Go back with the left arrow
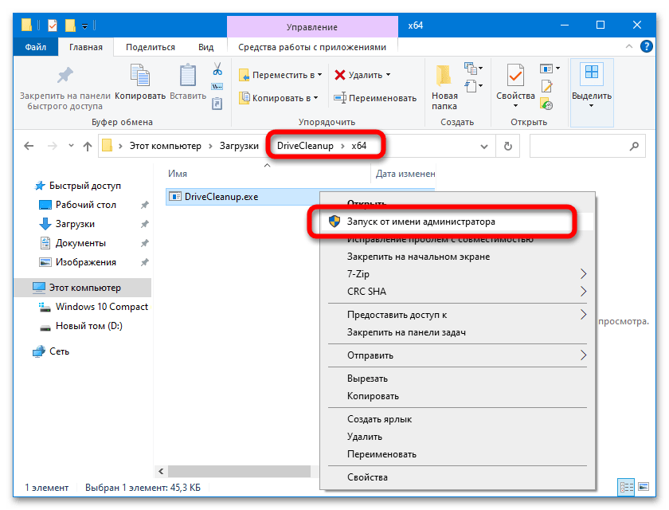 [x=29, y=146]
